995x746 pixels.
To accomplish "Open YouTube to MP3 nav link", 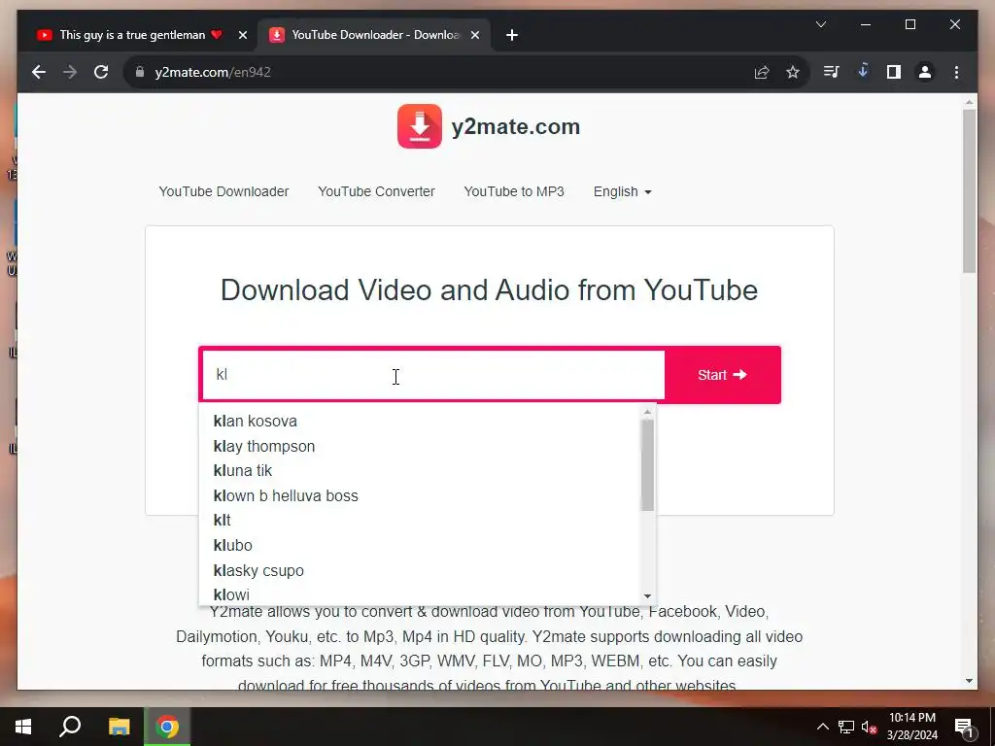I will 514,191.
